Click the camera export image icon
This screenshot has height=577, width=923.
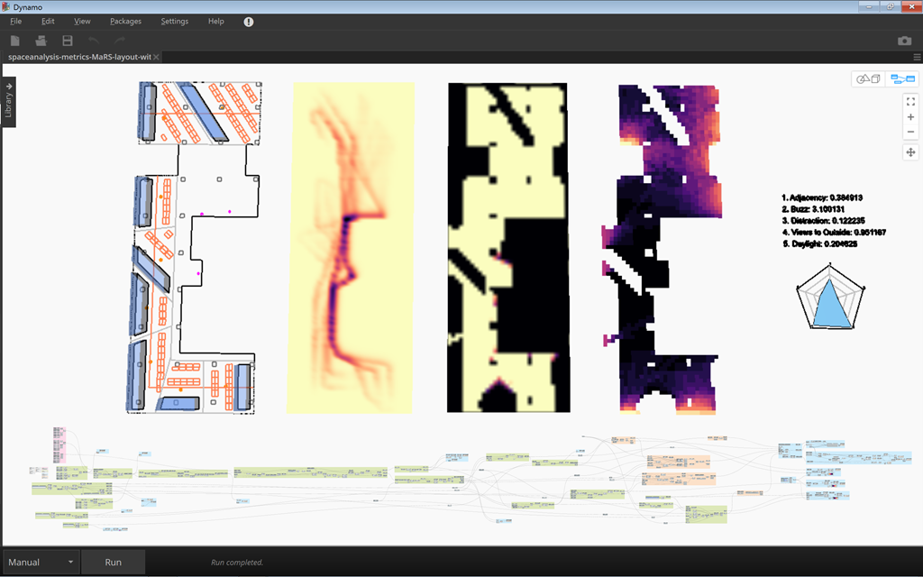904,41
